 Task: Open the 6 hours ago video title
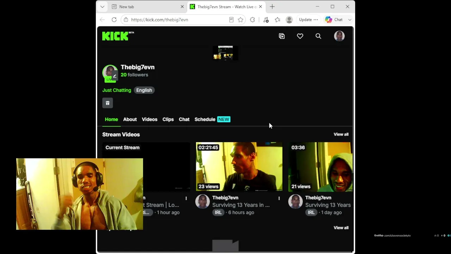point(241,205)
